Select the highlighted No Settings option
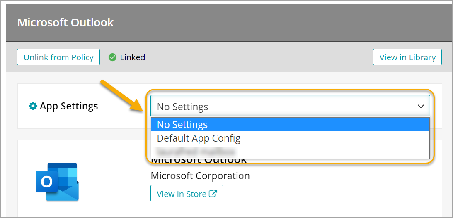The height and width of the screenshot is (218, 453). coord(290,124)
